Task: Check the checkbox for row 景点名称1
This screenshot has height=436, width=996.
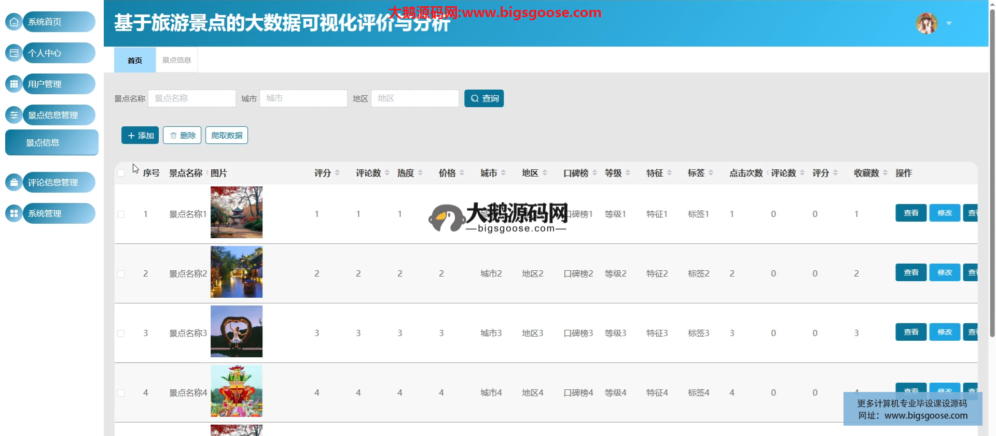Action: (121, 214)
